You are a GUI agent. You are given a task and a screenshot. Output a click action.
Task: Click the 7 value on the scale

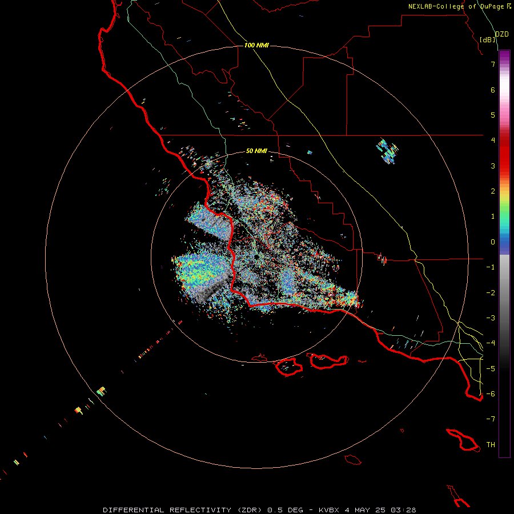click(x=493, y=64)
